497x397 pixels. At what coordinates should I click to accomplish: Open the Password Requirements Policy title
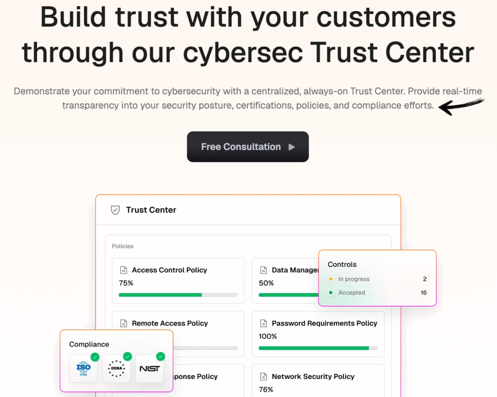(324, 323)
